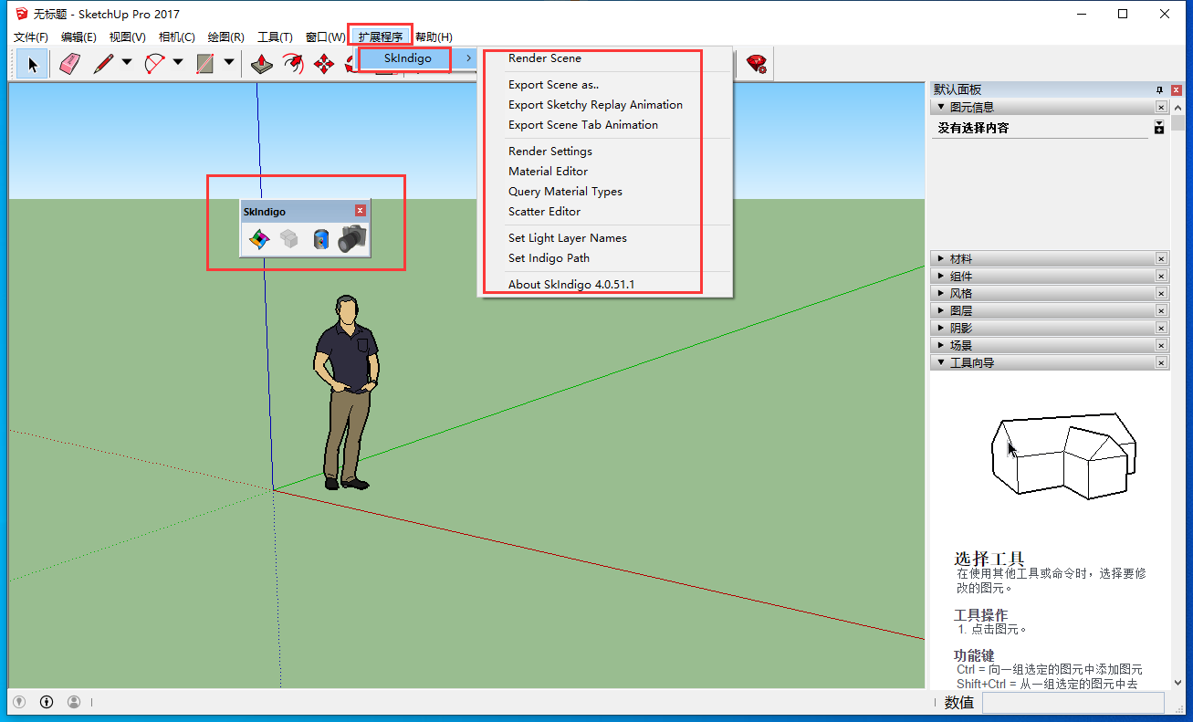Close the floating SkIndigo toolbar

click(361, 211)
